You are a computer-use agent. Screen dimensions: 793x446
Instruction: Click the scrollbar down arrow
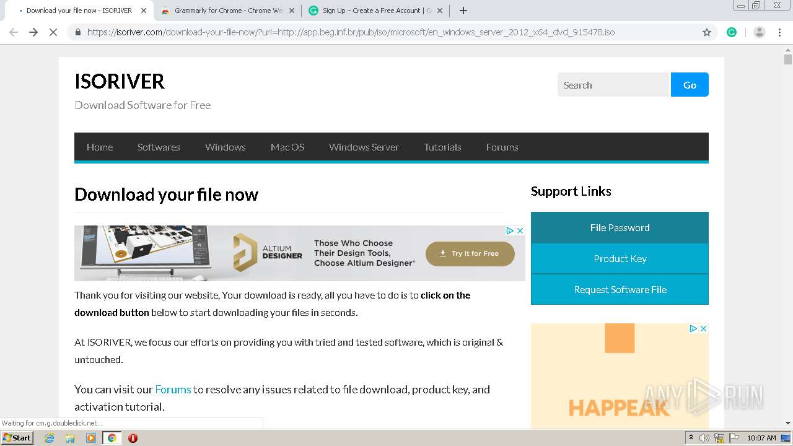coord(788,423)
